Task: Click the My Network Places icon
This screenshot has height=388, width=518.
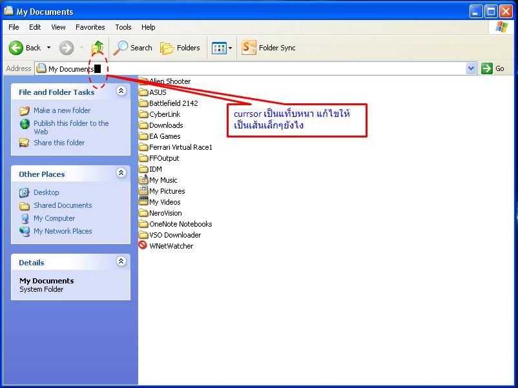Action: [x=25, y=232]
